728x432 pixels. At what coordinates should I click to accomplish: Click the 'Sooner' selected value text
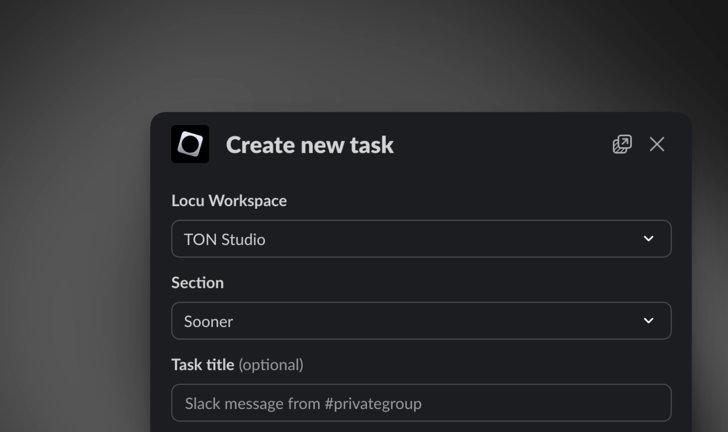pos(208,321)
